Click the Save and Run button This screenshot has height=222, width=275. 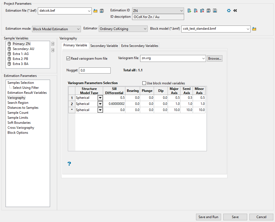[208, 217]
